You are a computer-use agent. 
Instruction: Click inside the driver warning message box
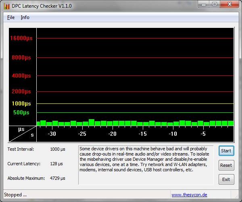click(x=145, y=165)
